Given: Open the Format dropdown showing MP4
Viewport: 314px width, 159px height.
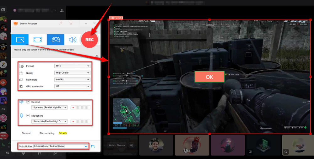Looking at the screenshot, I should click(72, 66).
